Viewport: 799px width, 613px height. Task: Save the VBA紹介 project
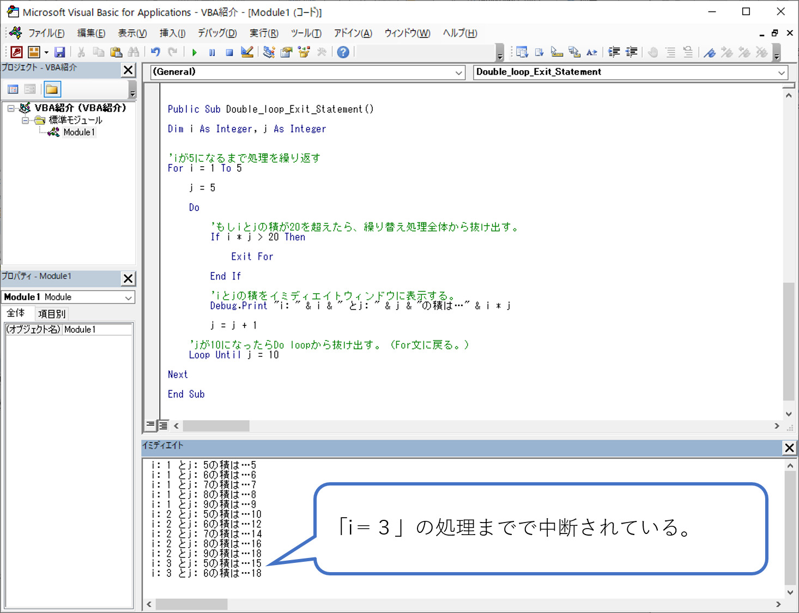tap(60, 52)
